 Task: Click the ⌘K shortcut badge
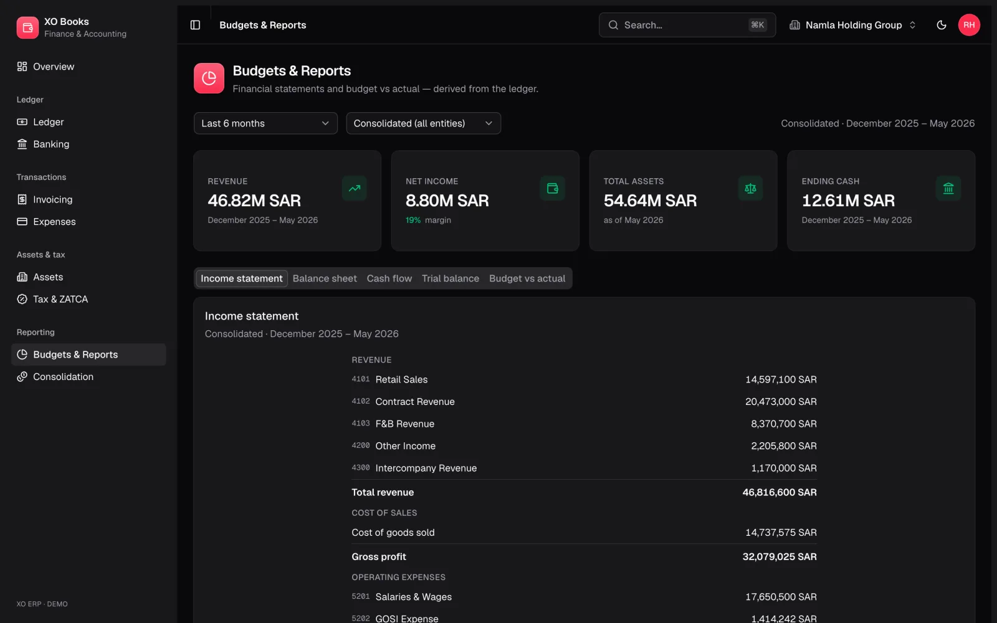coord(758,25)
